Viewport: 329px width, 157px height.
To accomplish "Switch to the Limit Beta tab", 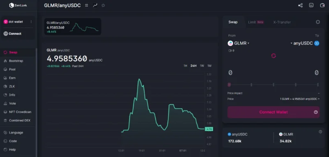I will (256, 22).
